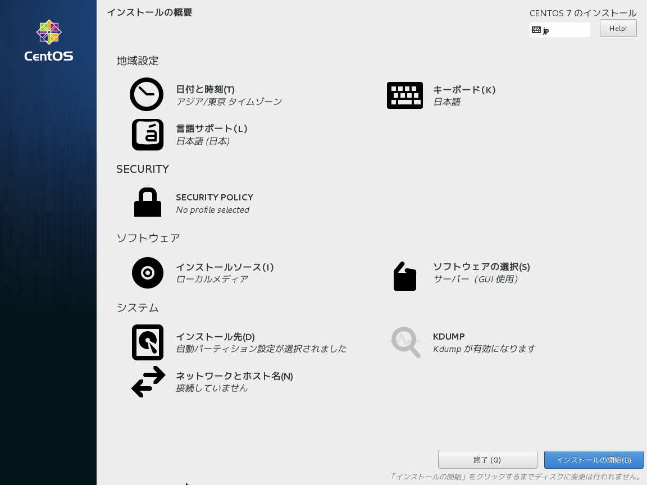Open ネットワークとホスト名(N) settings
The height and width of the screenshot is (485, 647).
(x=234, y=376)
